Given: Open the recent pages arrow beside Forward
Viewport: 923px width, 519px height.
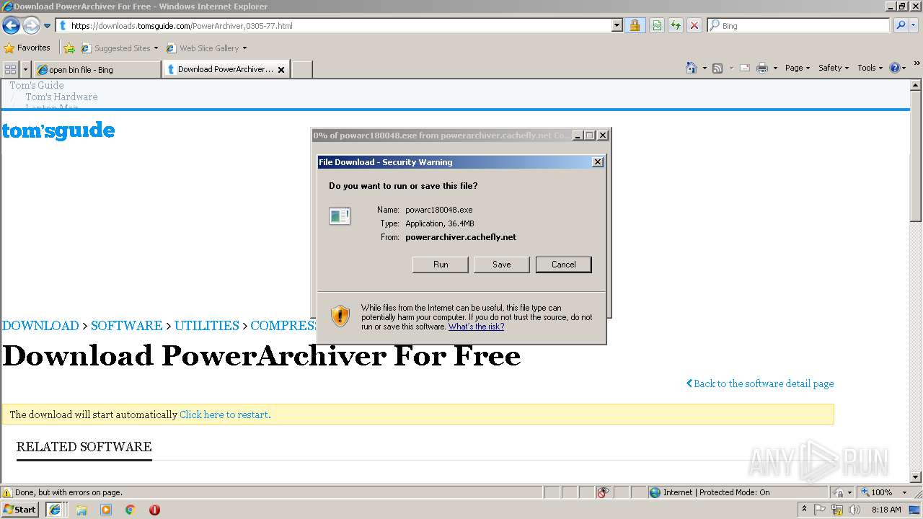Looking at the screenshot, I should pos(48,26).
